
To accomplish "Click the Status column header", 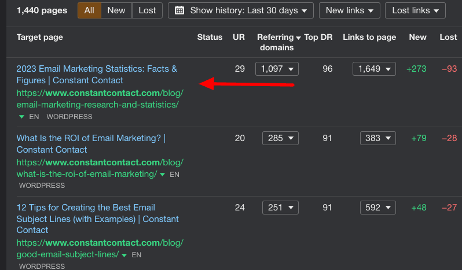I will 210,37.
